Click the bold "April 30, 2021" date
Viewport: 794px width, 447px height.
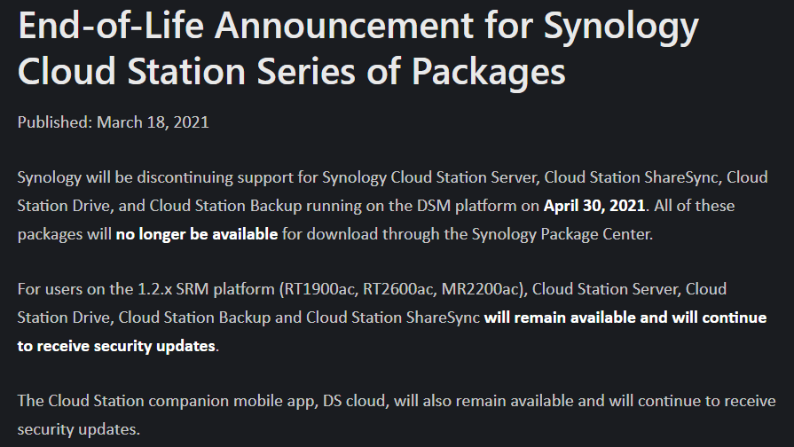tap(595, 207)
